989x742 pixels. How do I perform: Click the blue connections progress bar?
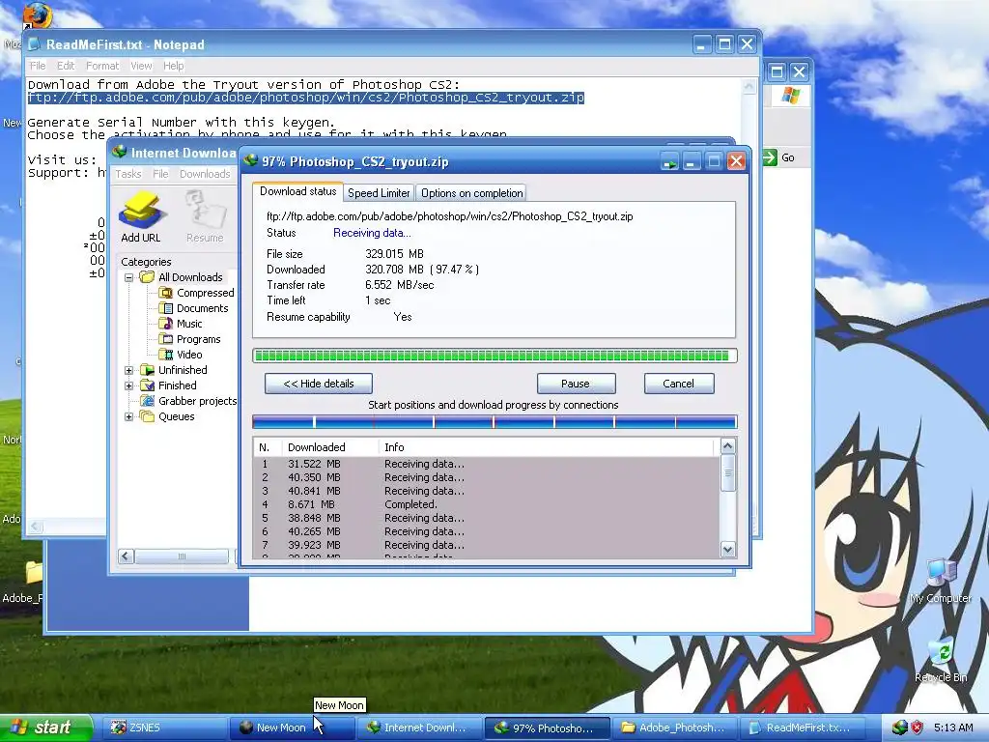coord(494,422)
